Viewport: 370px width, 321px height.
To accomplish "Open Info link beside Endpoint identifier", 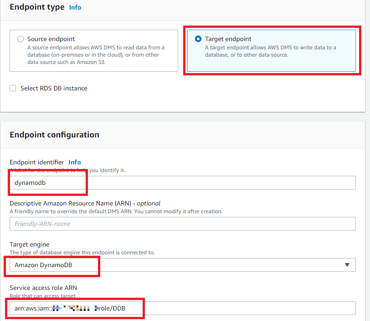I will tap(75, 162).
